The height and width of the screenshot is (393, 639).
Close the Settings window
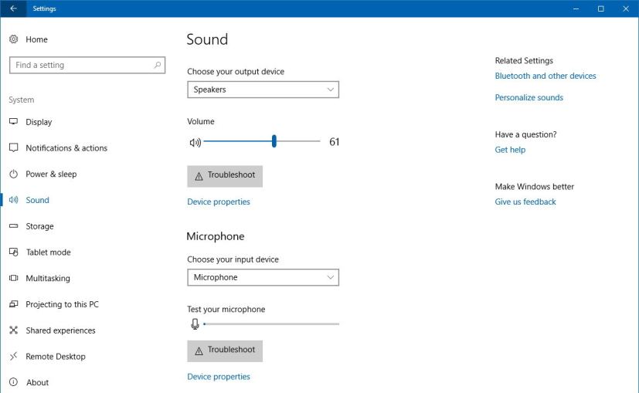coord(626,8)
